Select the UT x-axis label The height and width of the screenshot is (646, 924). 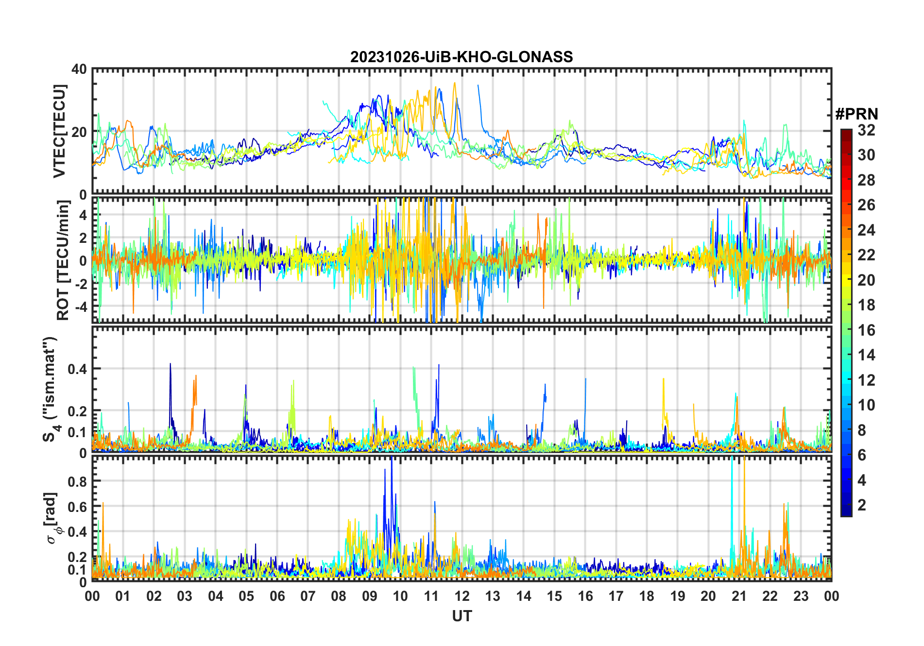pyautogui.click(x=462, y=616)
